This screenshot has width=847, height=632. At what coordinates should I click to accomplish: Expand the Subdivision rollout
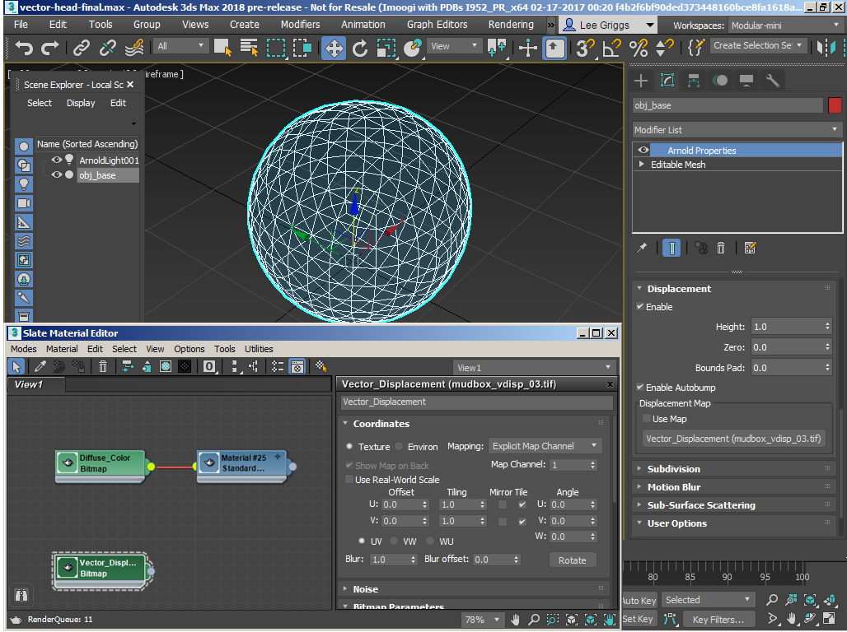pos(673,469)
